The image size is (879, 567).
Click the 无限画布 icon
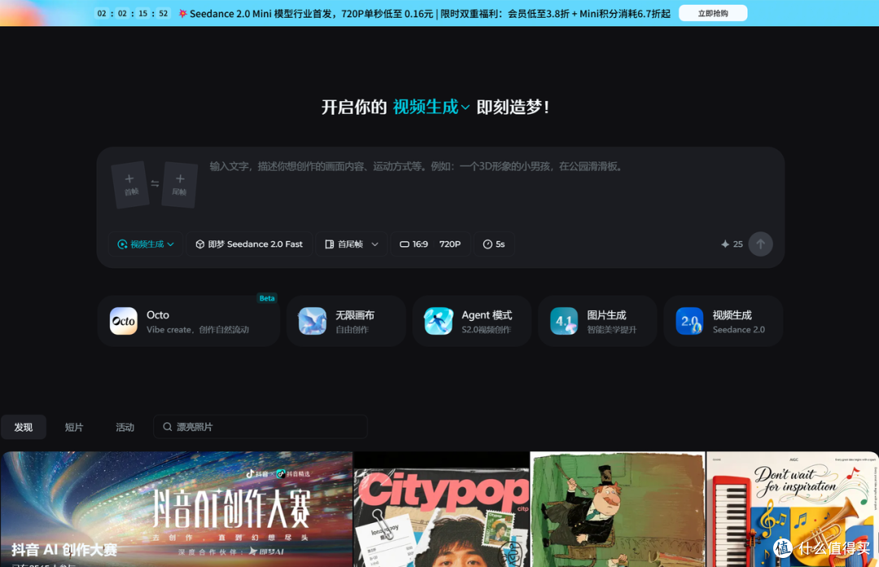[313, 321]
